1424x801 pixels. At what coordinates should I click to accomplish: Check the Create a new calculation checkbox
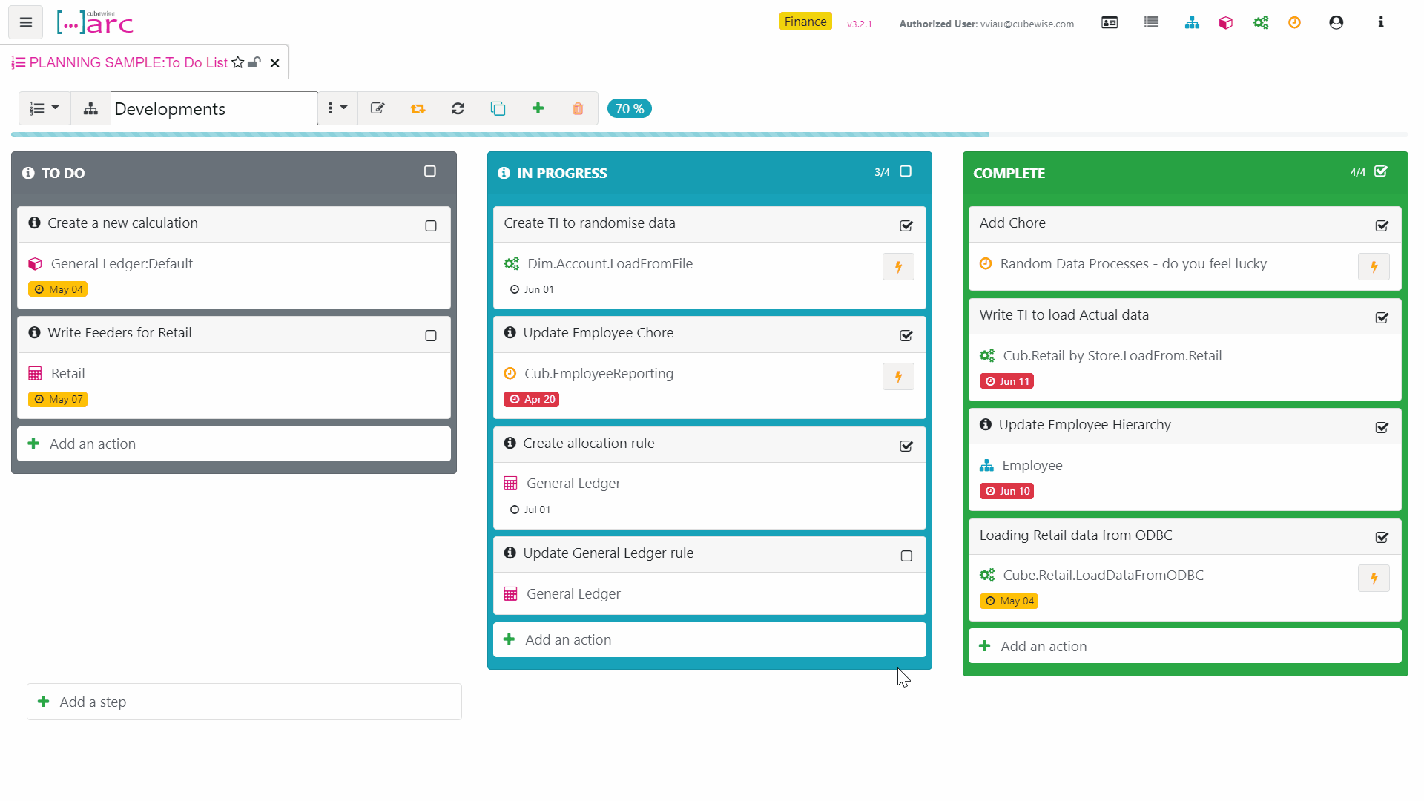click(430, 225)
